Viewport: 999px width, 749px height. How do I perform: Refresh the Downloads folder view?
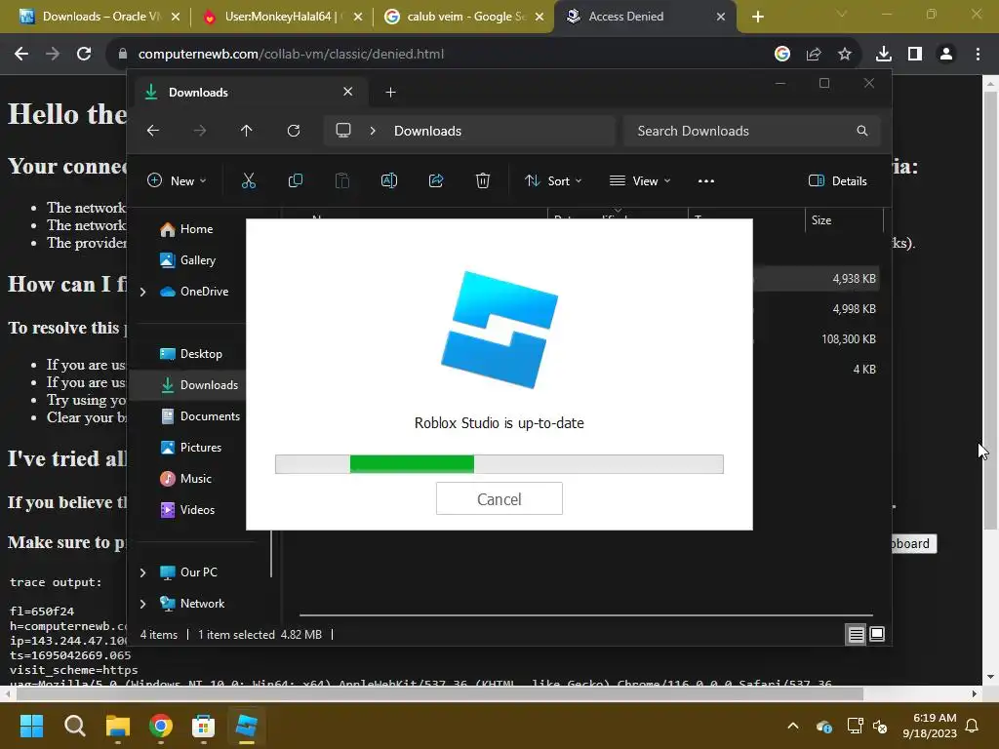293,131
